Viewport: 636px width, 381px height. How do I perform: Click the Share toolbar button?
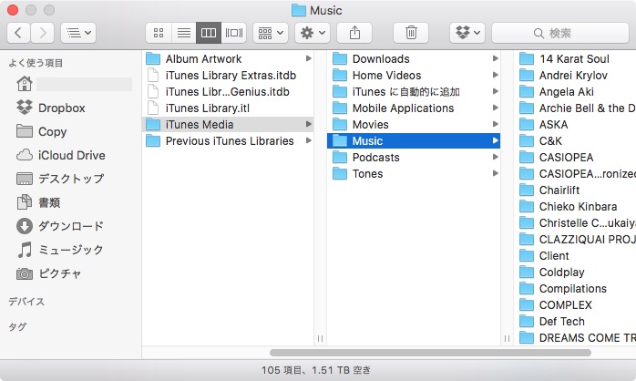(x=354, y=33)
